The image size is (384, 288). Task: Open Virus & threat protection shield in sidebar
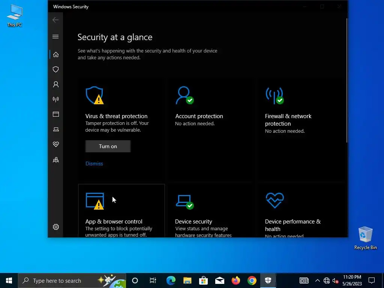[x=56, y=69]
